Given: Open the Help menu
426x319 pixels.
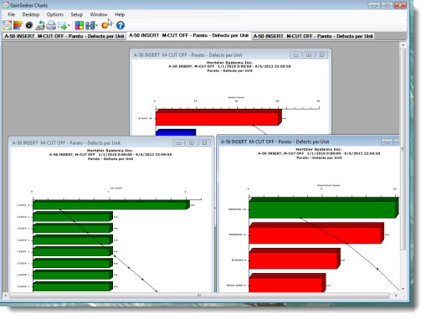Looking at the screenshot, I should click(x=120, y=14).
